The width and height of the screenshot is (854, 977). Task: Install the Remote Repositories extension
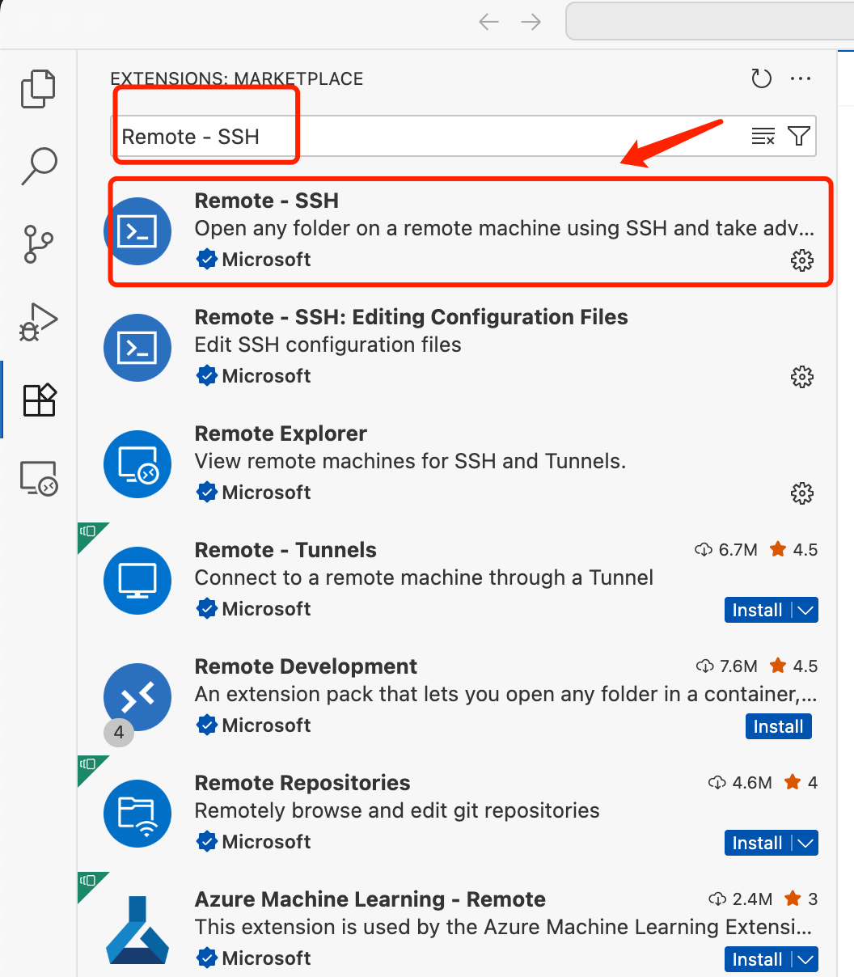click(x=758, y=844)
